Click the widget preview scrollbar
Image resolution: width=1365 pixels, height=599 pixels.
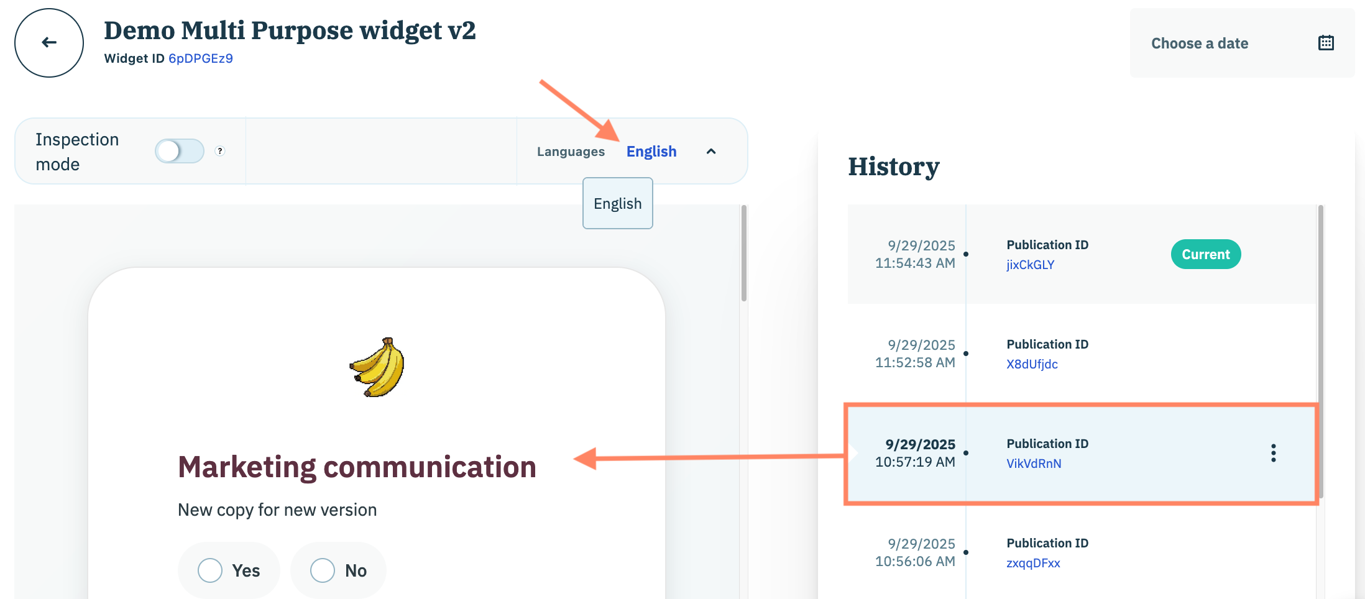743,255
